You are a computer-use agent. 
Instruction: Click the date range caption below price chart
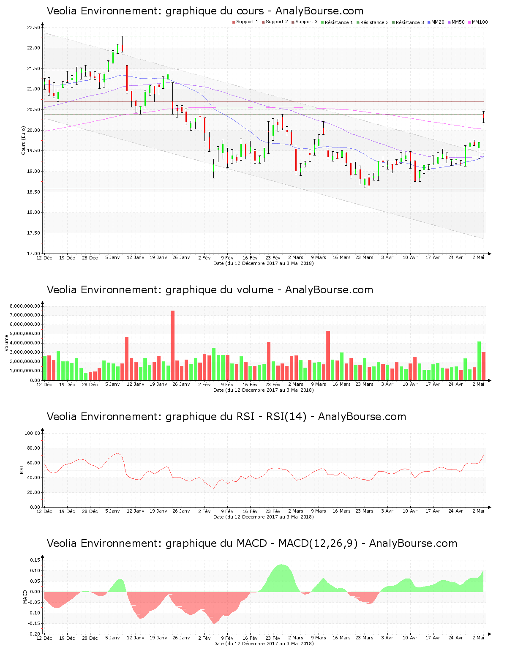(264, 263)
